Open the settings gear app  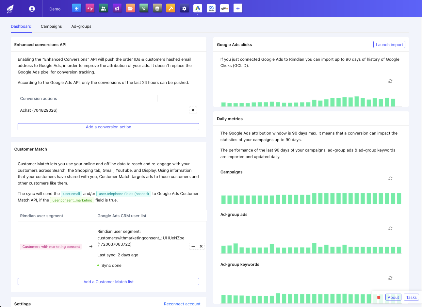[184, 8]
